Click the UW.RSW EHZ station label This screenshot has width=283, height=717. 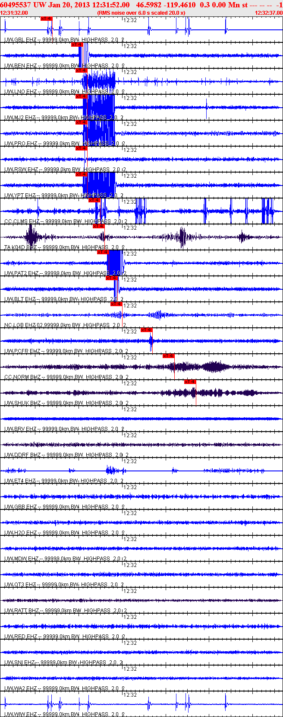tap(21, 170)
